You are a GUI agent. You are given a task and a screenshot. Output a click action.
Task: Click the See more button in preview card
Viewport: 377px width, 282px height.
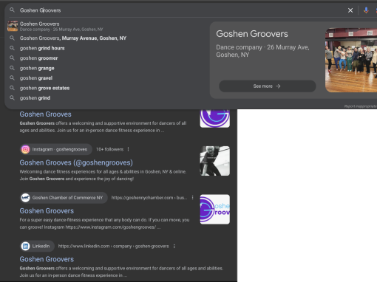[x=268, y=86]
